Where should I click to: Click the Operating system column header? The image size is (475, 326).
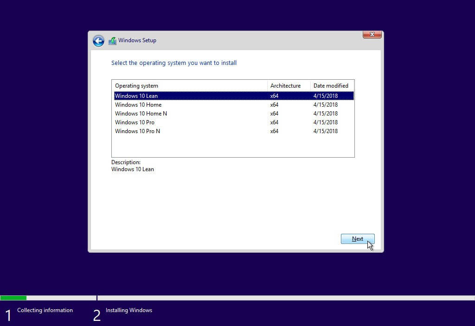click(190, 86)
